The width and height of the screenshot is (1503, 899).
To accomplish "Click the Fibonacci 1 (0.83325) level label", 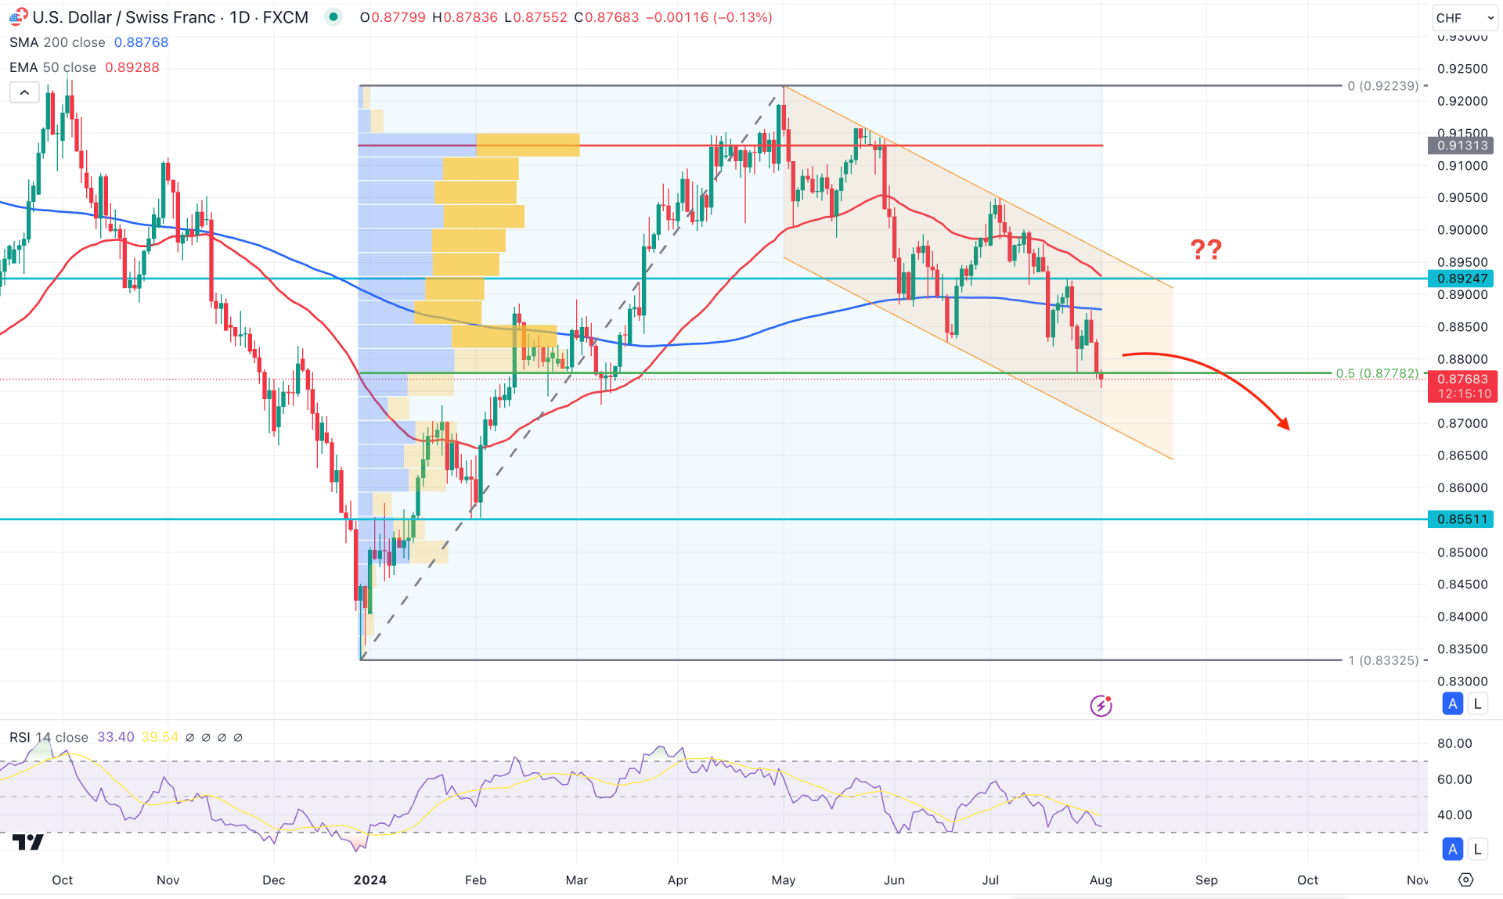I will click(x=1382, y=660).
